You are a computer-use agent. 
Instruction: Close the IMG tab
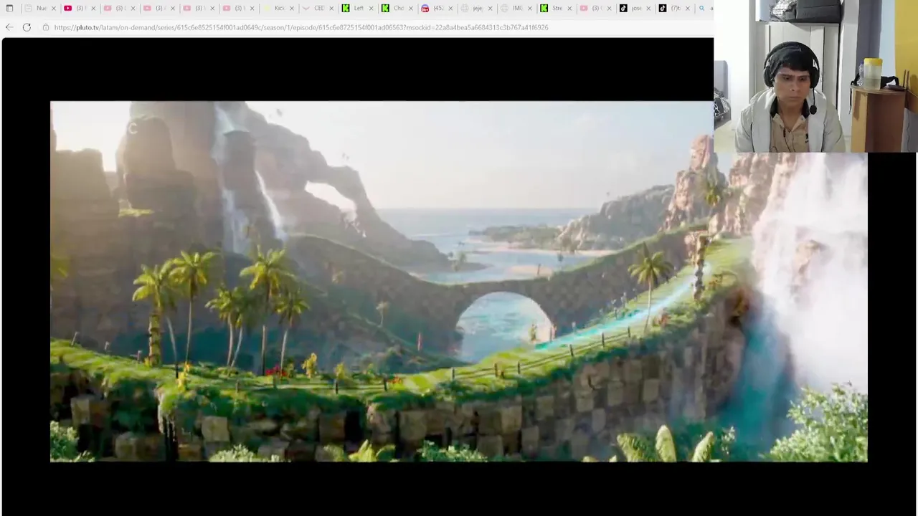click(x=530, y=8)
